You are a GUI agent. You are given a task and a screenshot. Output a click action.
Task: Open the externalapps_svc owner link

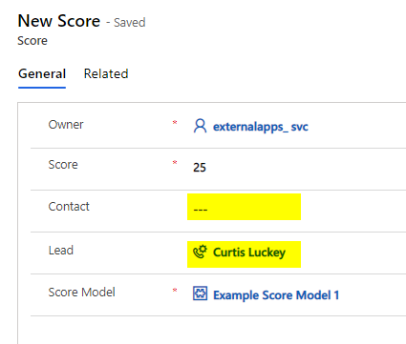(x=261, y=127)
